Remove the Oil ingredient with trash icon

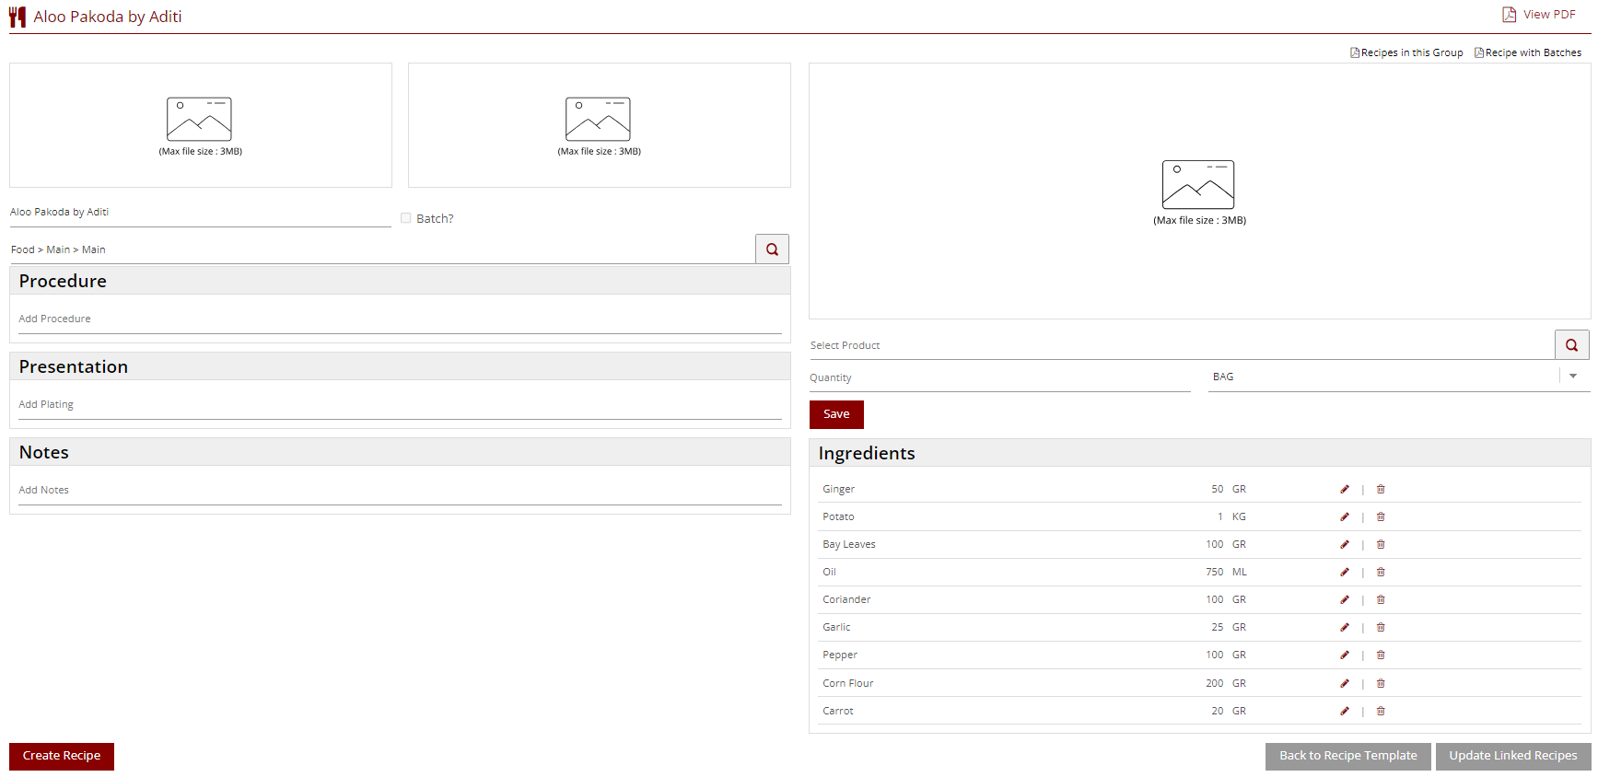point(1380,573)
